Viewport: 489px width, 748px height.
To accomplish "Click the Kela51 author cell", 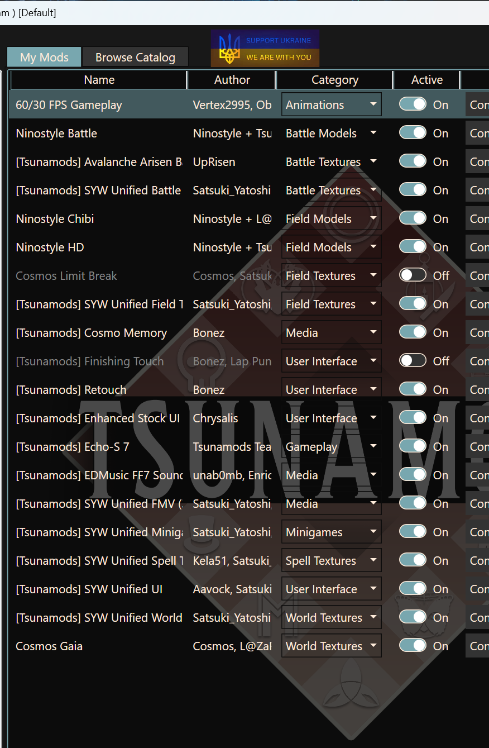I will pyautogui.click(x=232, y=560).
